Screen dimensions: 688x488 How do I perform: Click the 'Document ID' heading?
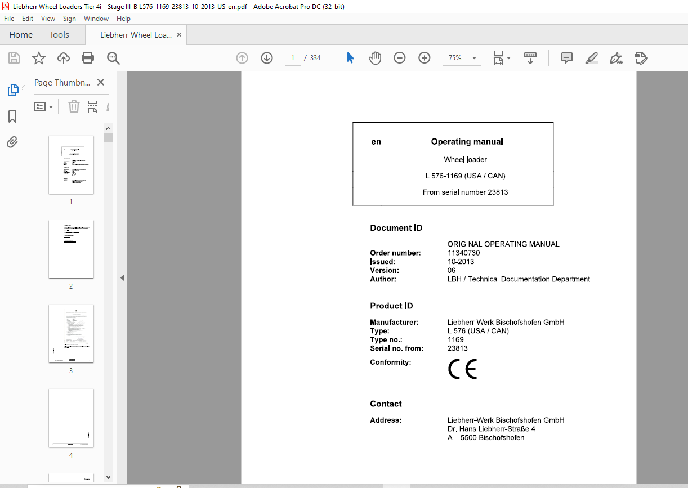396,228
